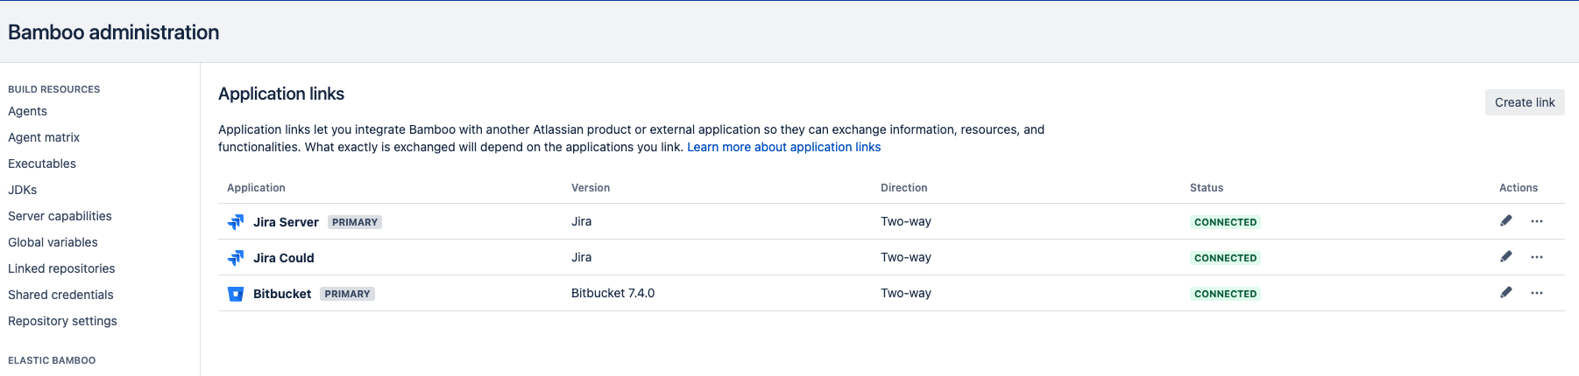Edit the Jira Could link with pencil icon

[x=1506, y=257]
